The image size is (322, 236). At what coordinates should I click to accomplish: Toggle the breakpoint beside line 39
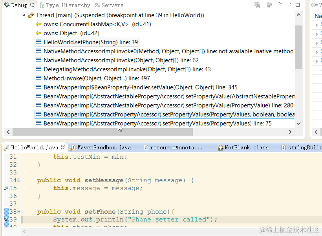pos(5,219)
